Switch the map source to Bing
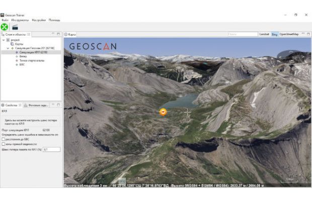Viewport: 312px width, 201px height. [x=274, y=34]
